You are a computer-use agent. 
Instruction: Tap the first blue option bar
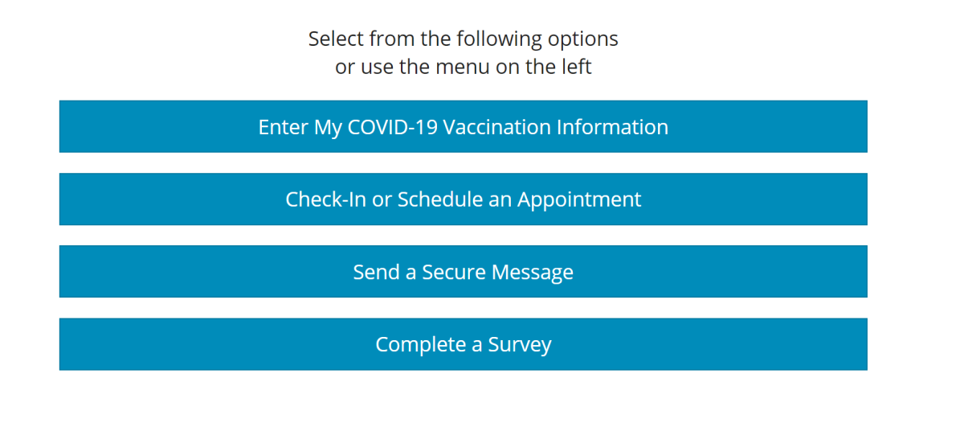click(463, 127)
